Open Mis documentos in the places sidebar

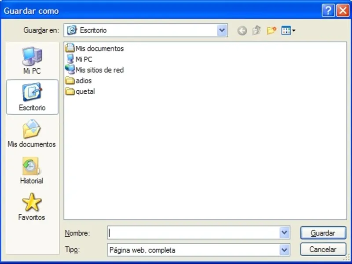pyautogui.click(x=32, y=134)
